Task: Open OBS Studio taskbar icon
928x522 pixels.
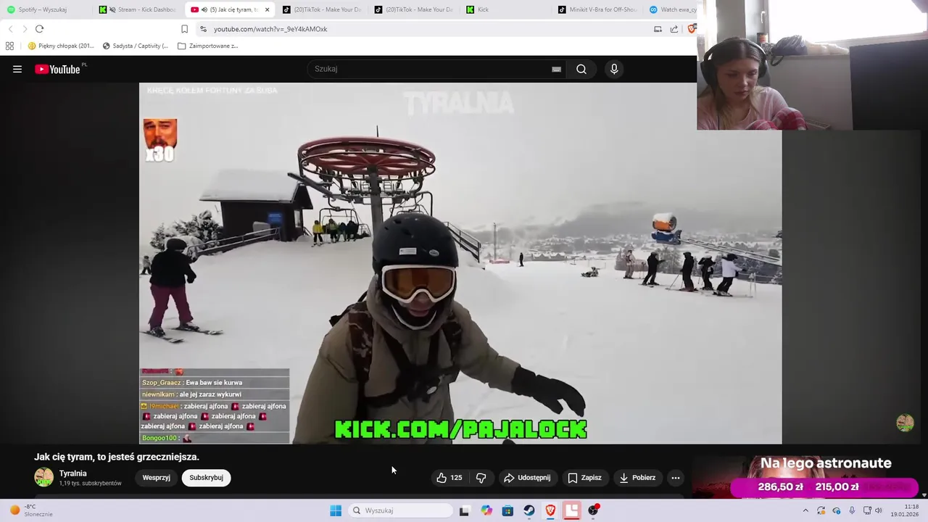Action: click(594, 510)
